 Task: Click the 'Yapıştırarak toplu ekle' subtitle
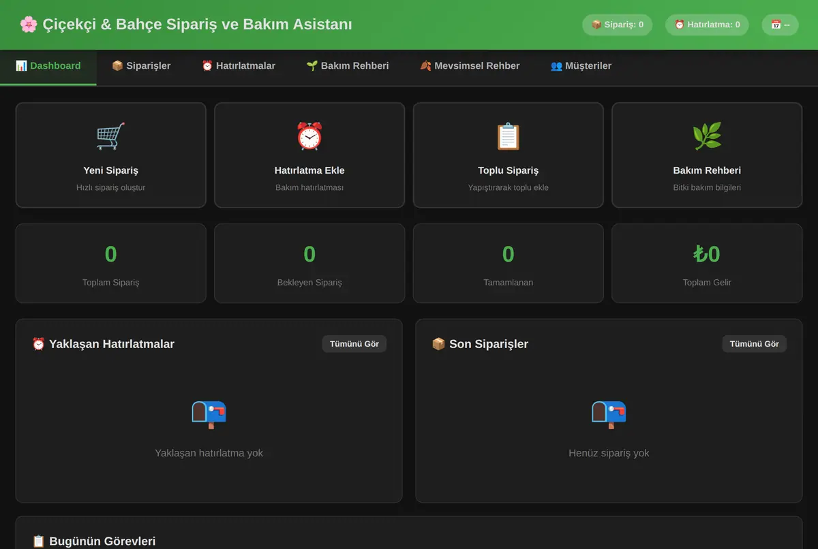pyautogui.click(x=509, y=187)
